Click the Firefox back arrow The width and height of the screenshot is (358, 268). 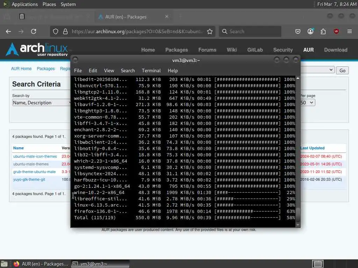click(8, 31)
